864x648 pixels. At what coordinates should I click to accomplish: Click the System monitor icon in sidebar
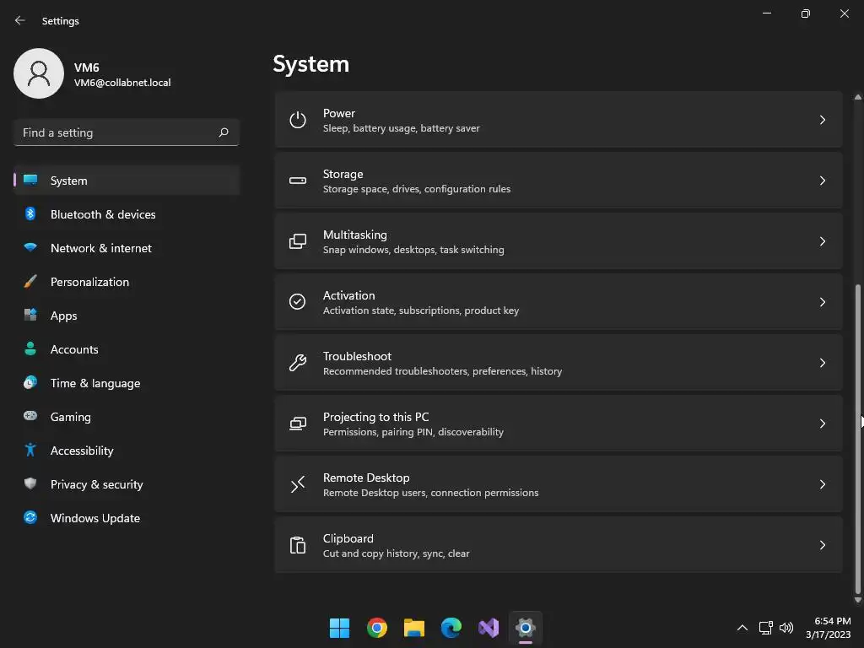(30, 180)
